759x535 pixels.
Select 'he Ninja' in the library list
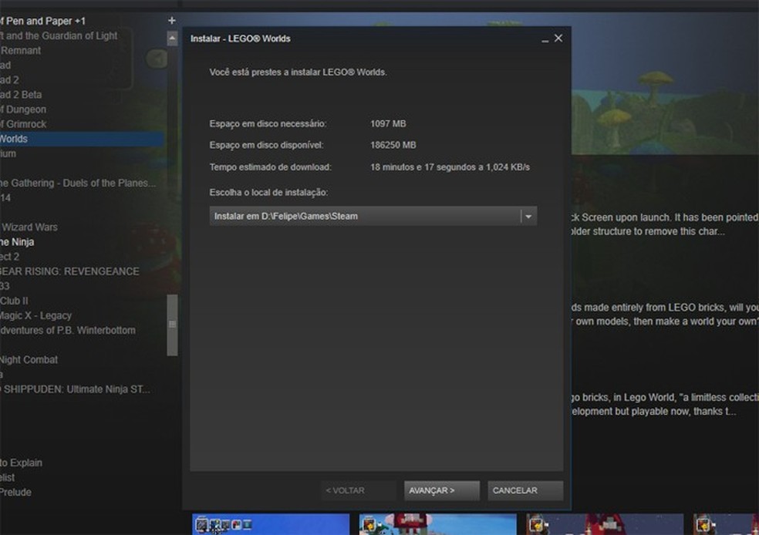[x=17, y=242]
